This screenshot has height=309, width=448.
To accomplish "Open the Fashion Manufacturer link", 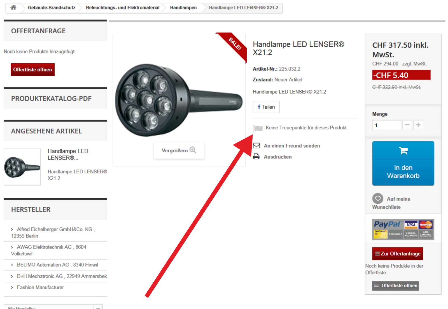I will [40, 287].
